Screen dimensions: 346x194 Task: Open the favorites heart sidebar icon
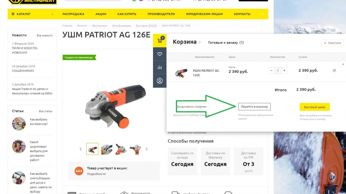pos(159,54)
